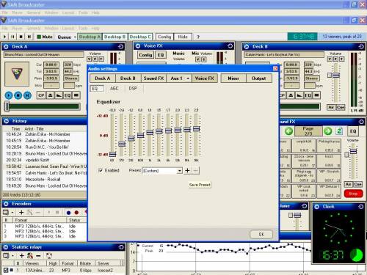Image resolution: width=367 pixels, height=275 pixels.
Task: Click the blue play button on Deck A
Action: (x=8, y=95)
